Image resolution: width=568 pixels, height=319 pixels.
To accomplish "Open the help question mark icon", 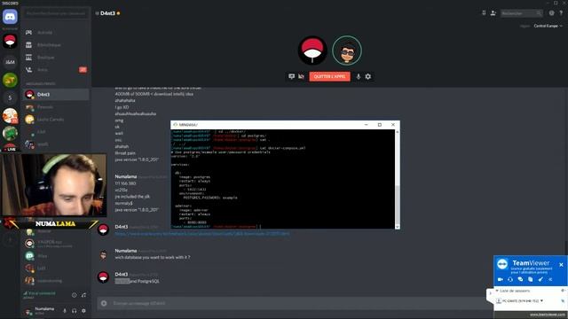I will click(561, 13).
